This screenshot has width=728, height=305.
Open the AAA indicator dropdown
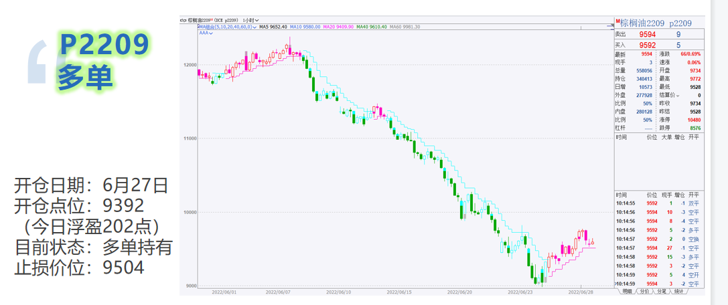206,33
